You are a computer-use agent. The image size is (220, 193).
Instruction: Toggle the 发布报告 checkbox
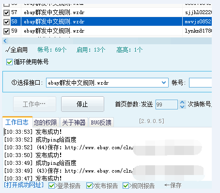[89, 186]
